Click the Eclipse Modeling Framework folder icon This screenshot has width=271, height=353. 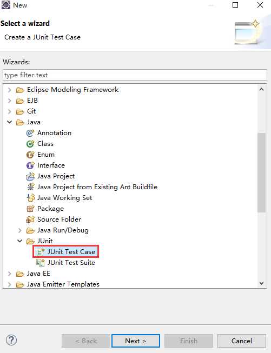(x=20, y=90)
